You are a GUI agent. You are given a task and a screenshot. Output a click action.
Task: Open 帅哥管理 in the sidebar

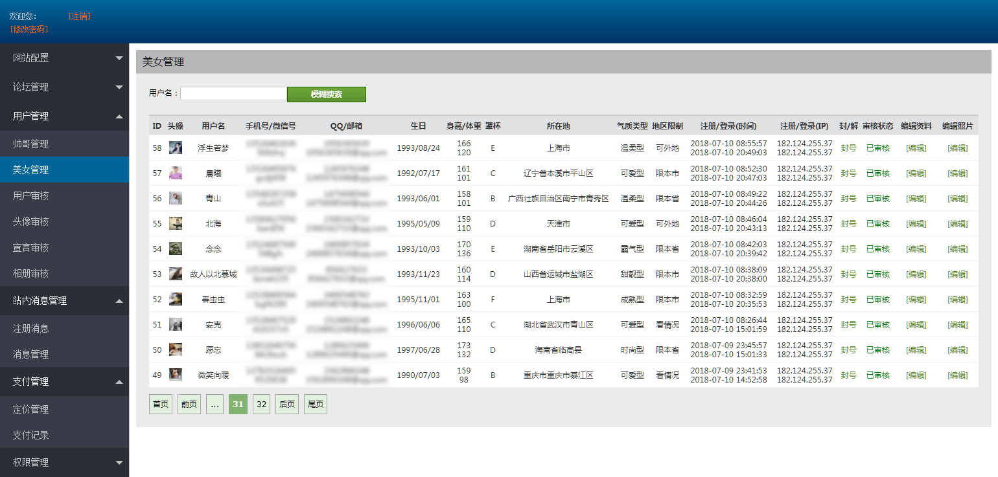click(x=64, y=144)
